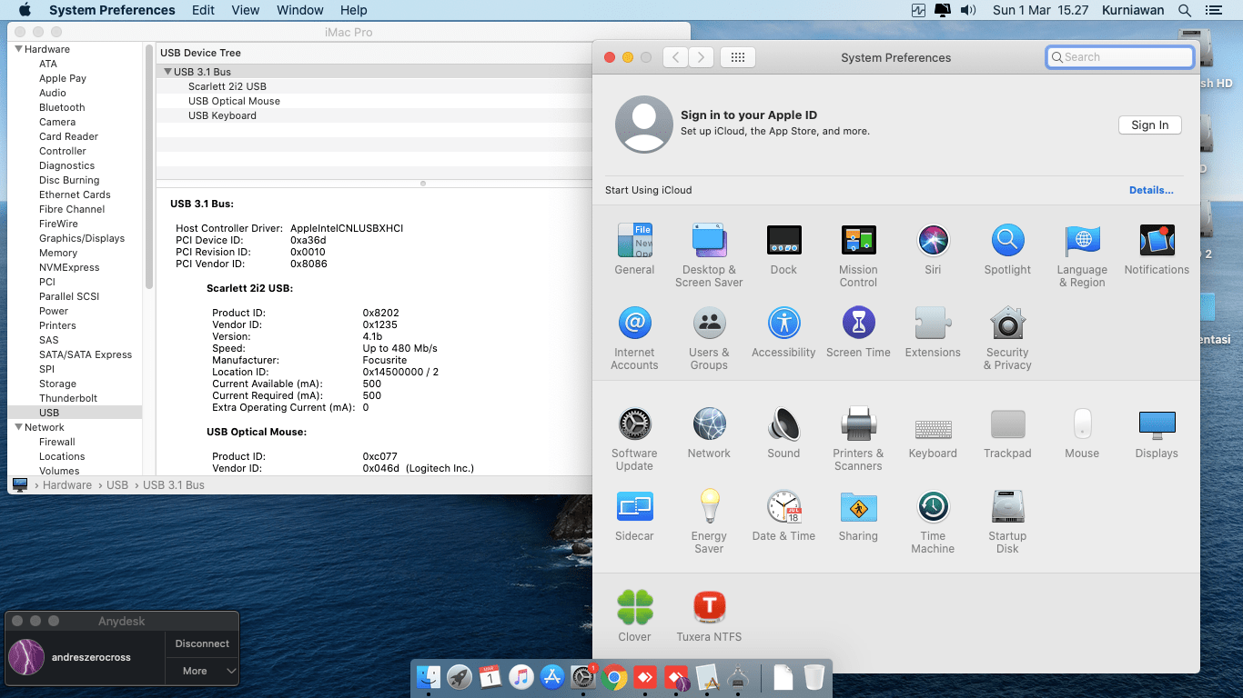Image resolution: width=1243 pixels, height=698 pixels.
Task: Collapse the Network section in sidebar
Action: coord(18,427)
